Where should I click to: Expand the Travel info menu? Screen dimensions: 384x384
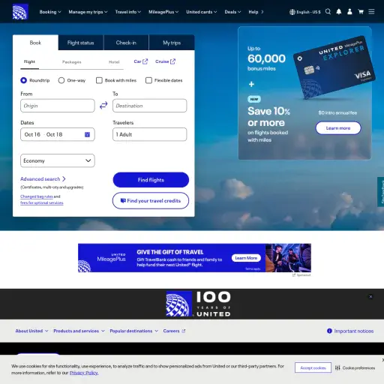(128, 12)
